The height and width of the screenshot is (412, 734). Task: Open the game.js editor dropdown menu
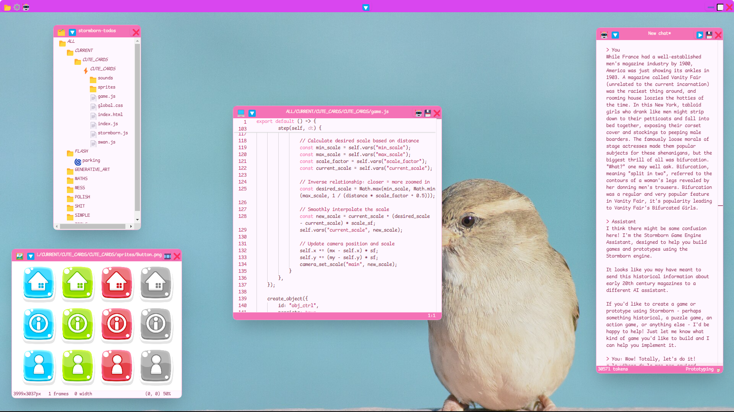(252, 113)
